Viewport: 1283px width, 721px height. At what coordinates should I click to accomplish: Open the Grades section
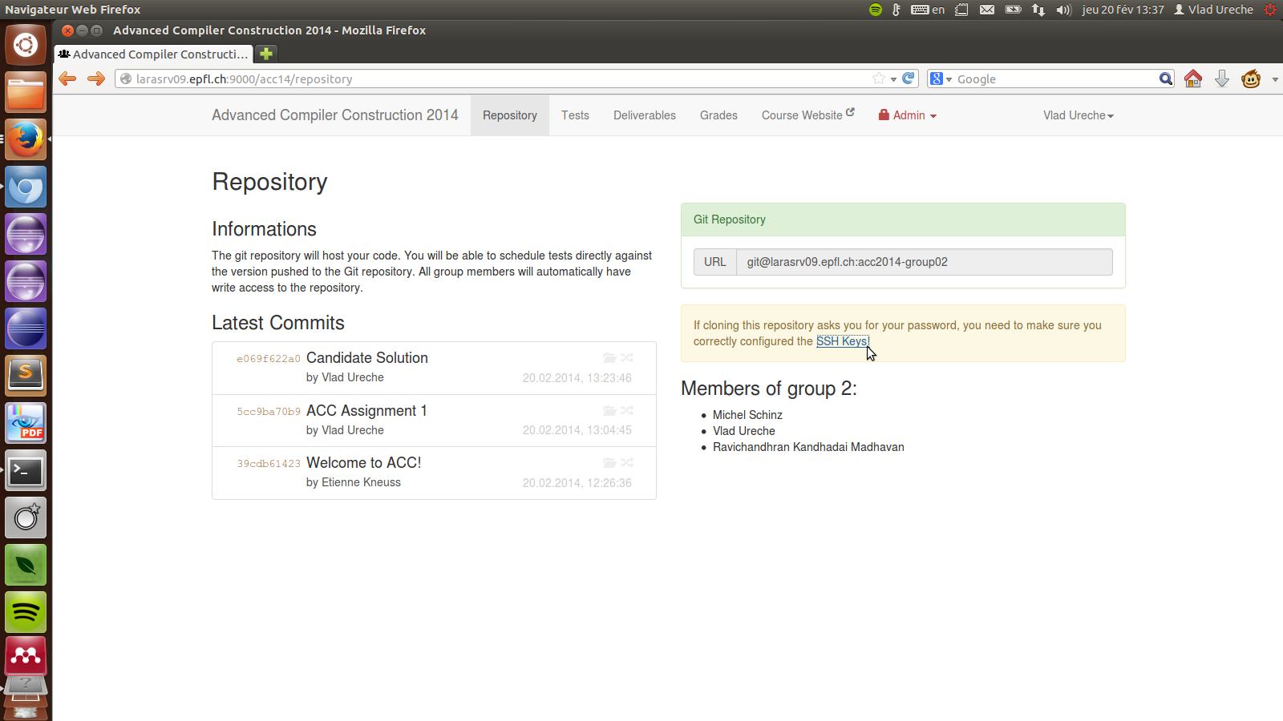coord(718,115)
